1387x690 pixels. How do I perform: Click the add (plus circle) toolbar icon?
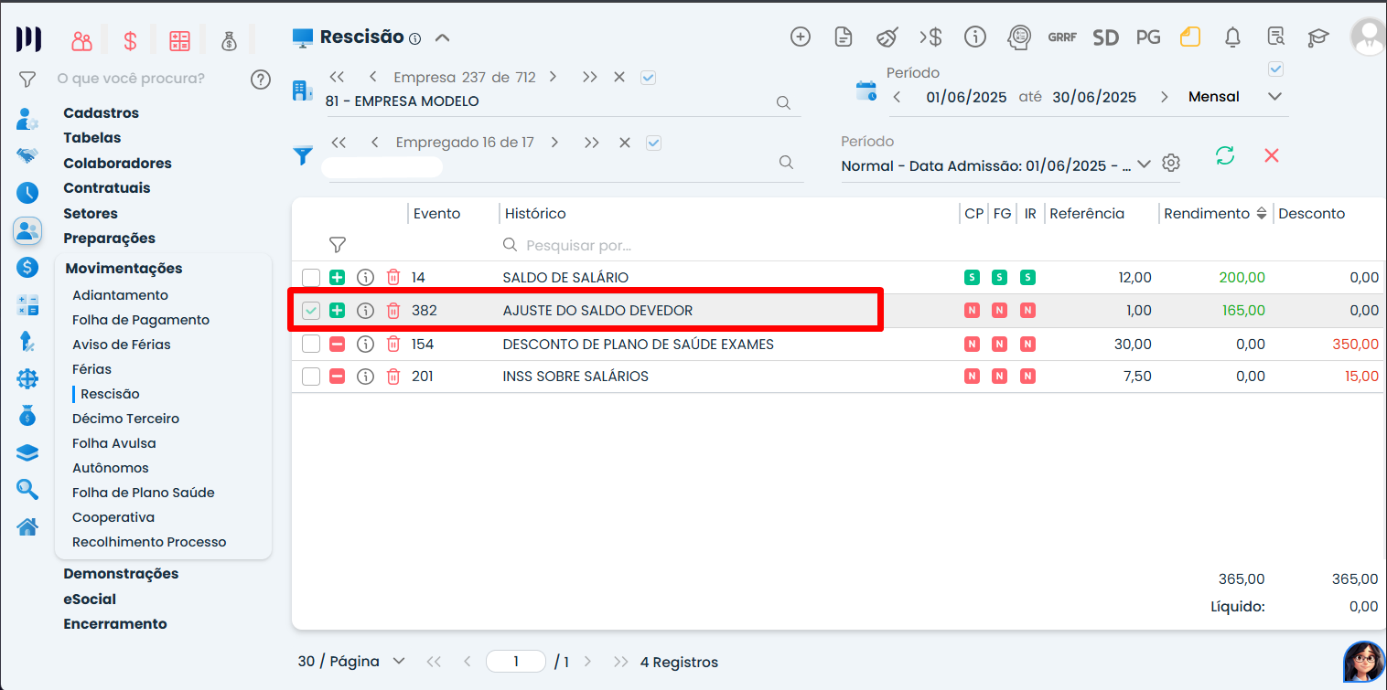(x=801, y=37)
